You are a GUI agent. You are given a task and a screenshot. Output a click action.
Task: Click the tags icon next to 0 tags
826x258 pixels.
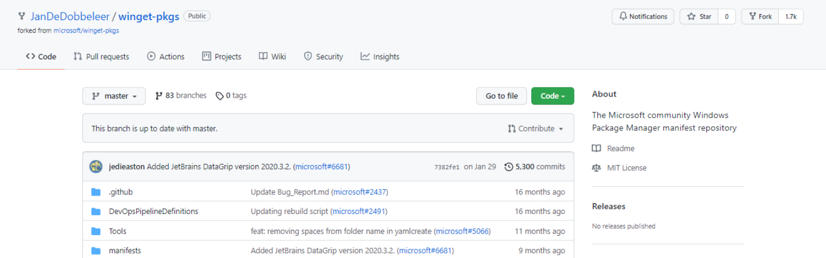click(219, 96)
